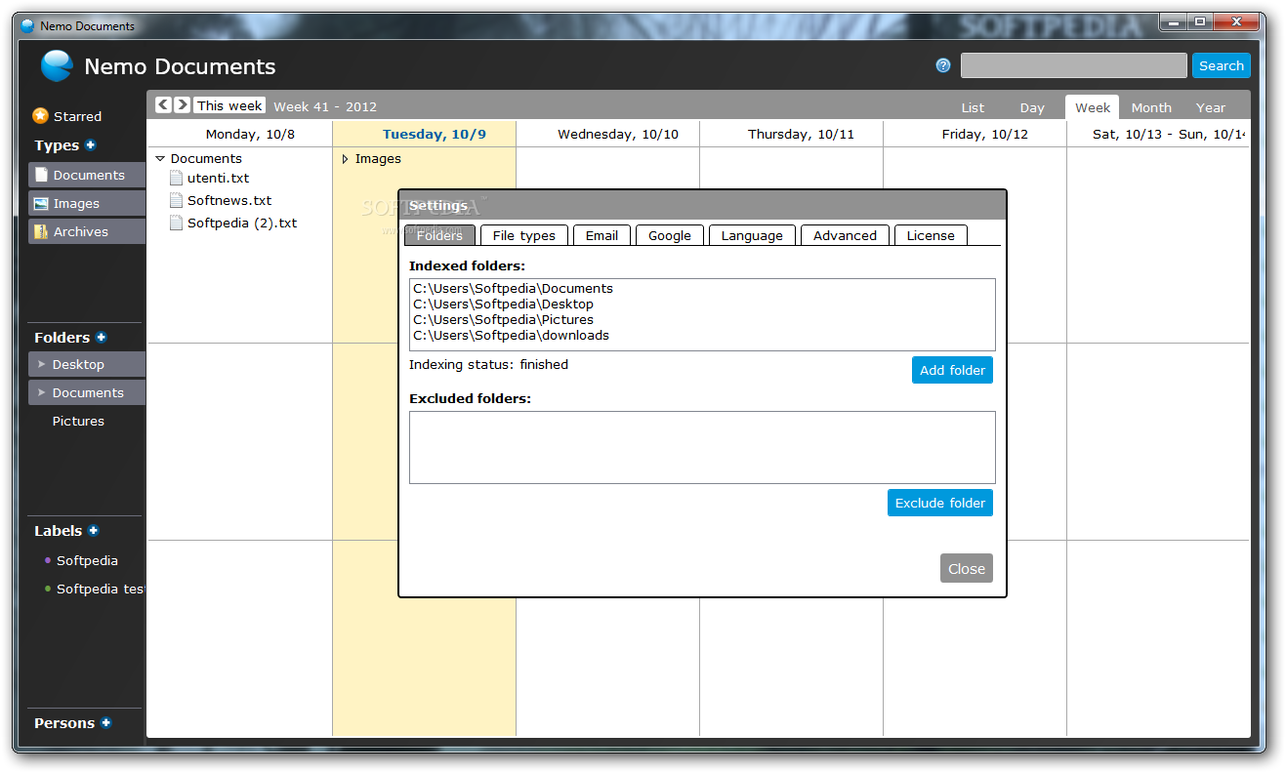This screenshot has height=773, width=1286.
Task: Select C:\Users\Softpedia\downloads indexed folder
Action: 511,335
